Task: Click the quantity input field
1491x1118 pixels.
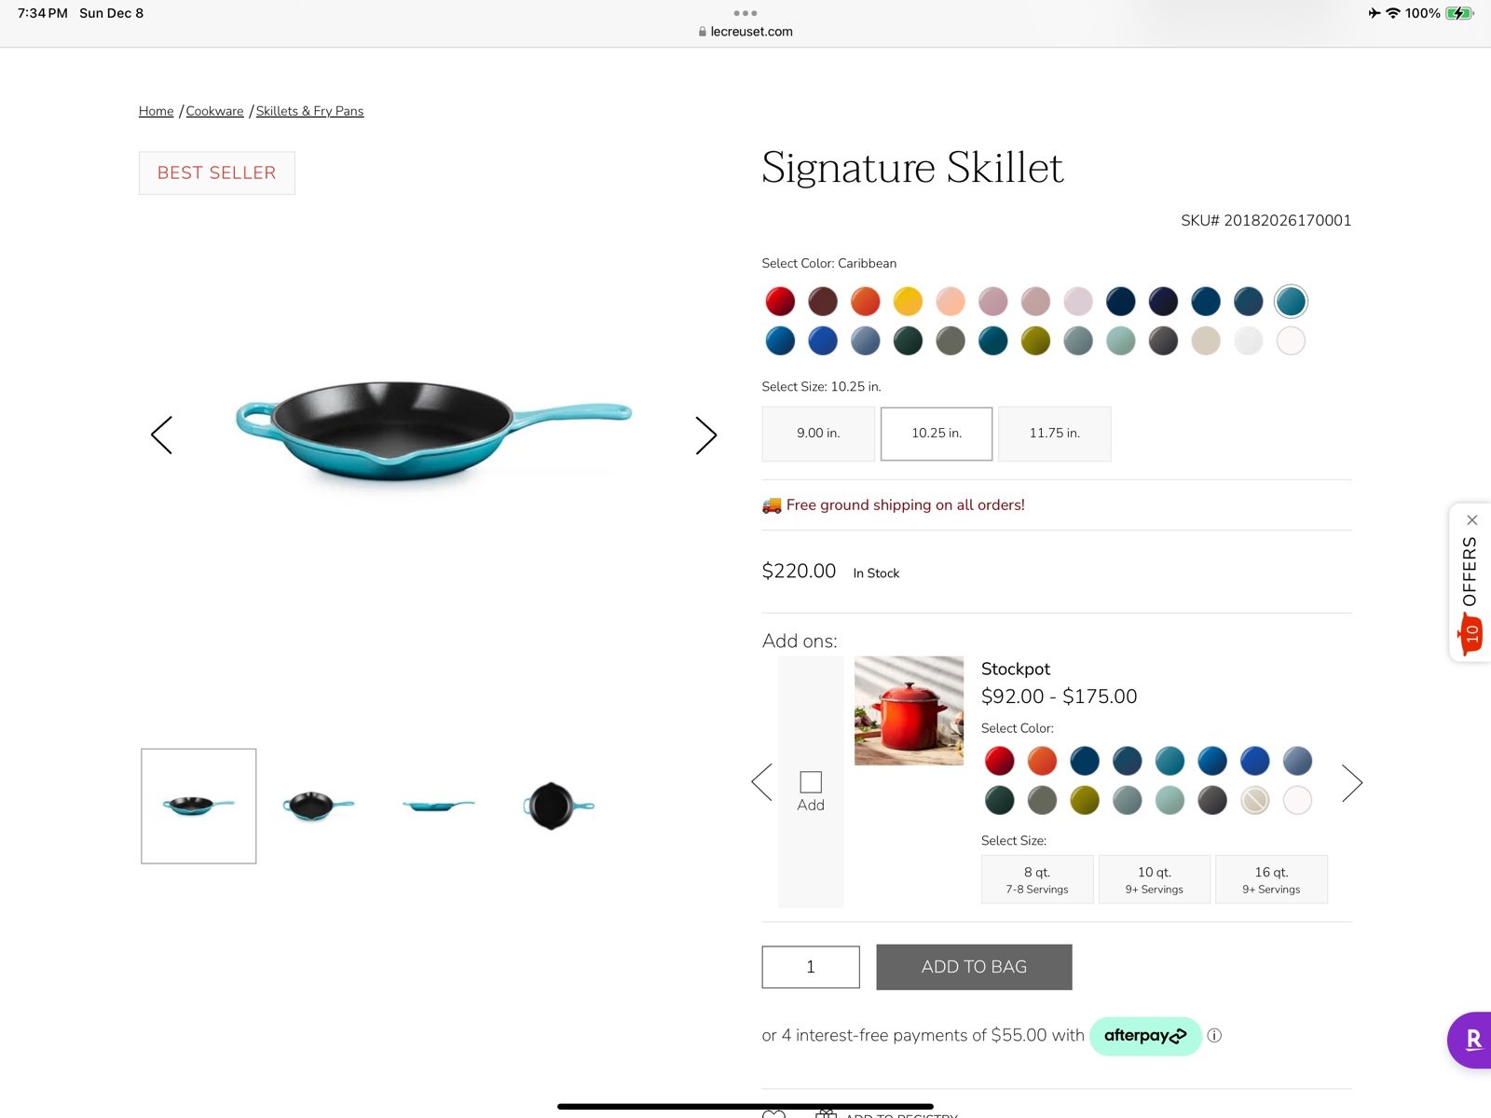Action: pos(811,967)
